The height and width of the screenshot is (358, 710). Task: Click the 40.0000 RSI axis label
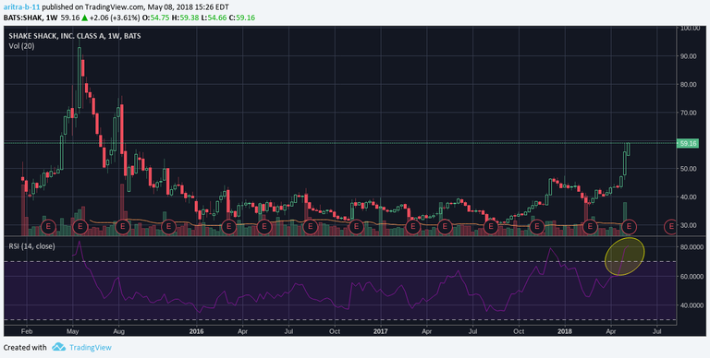coord(692,305)
